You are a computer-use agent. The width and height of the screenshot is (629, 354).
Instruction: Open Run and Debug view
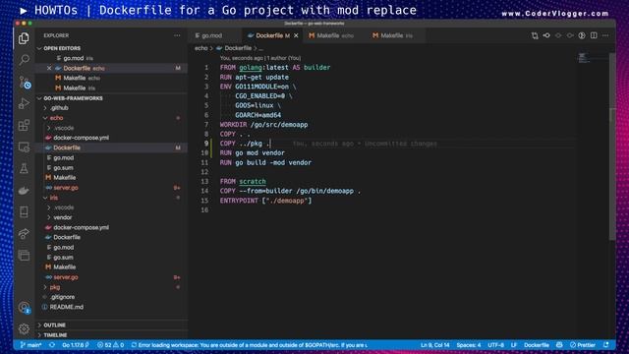[24, 104]
